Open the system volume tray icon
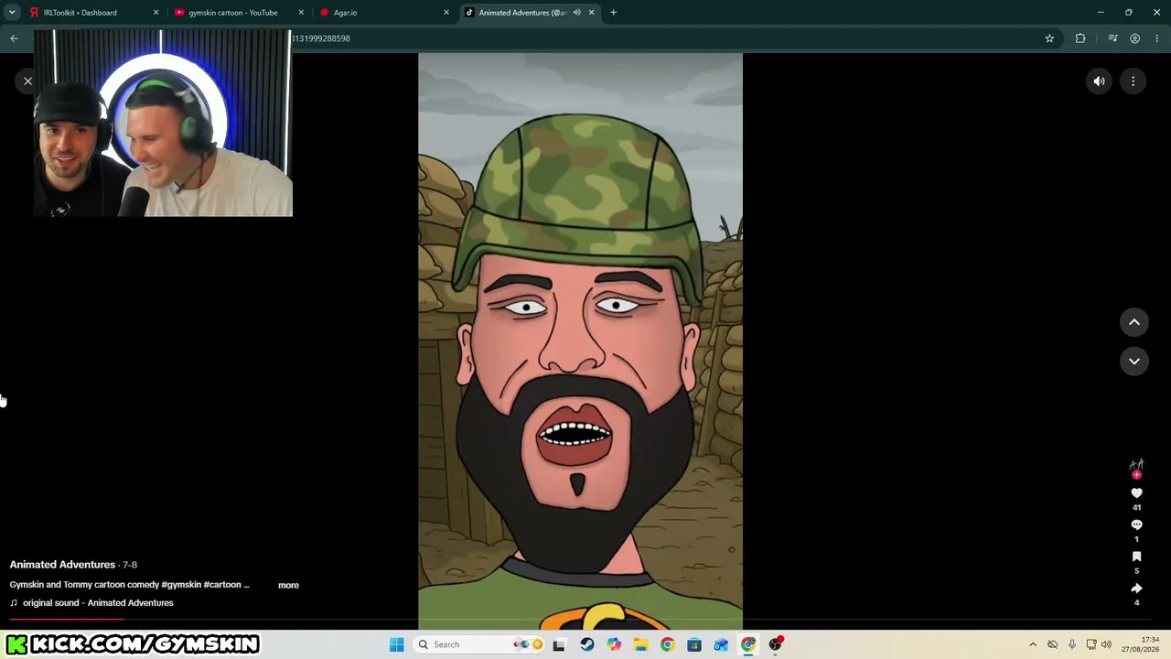The width and height of the screenshot is (1171, 659). tap(1106, 644)
